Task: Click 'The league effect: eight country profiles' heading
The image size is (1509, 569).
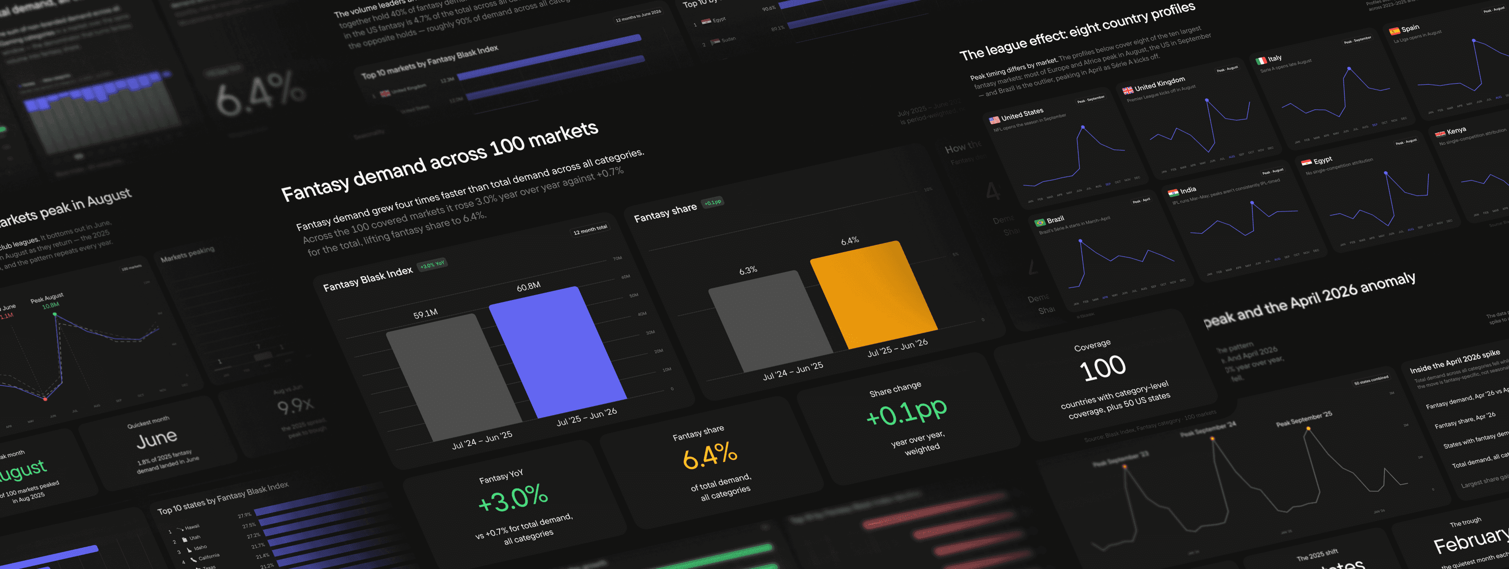Action: point(1077,30)
